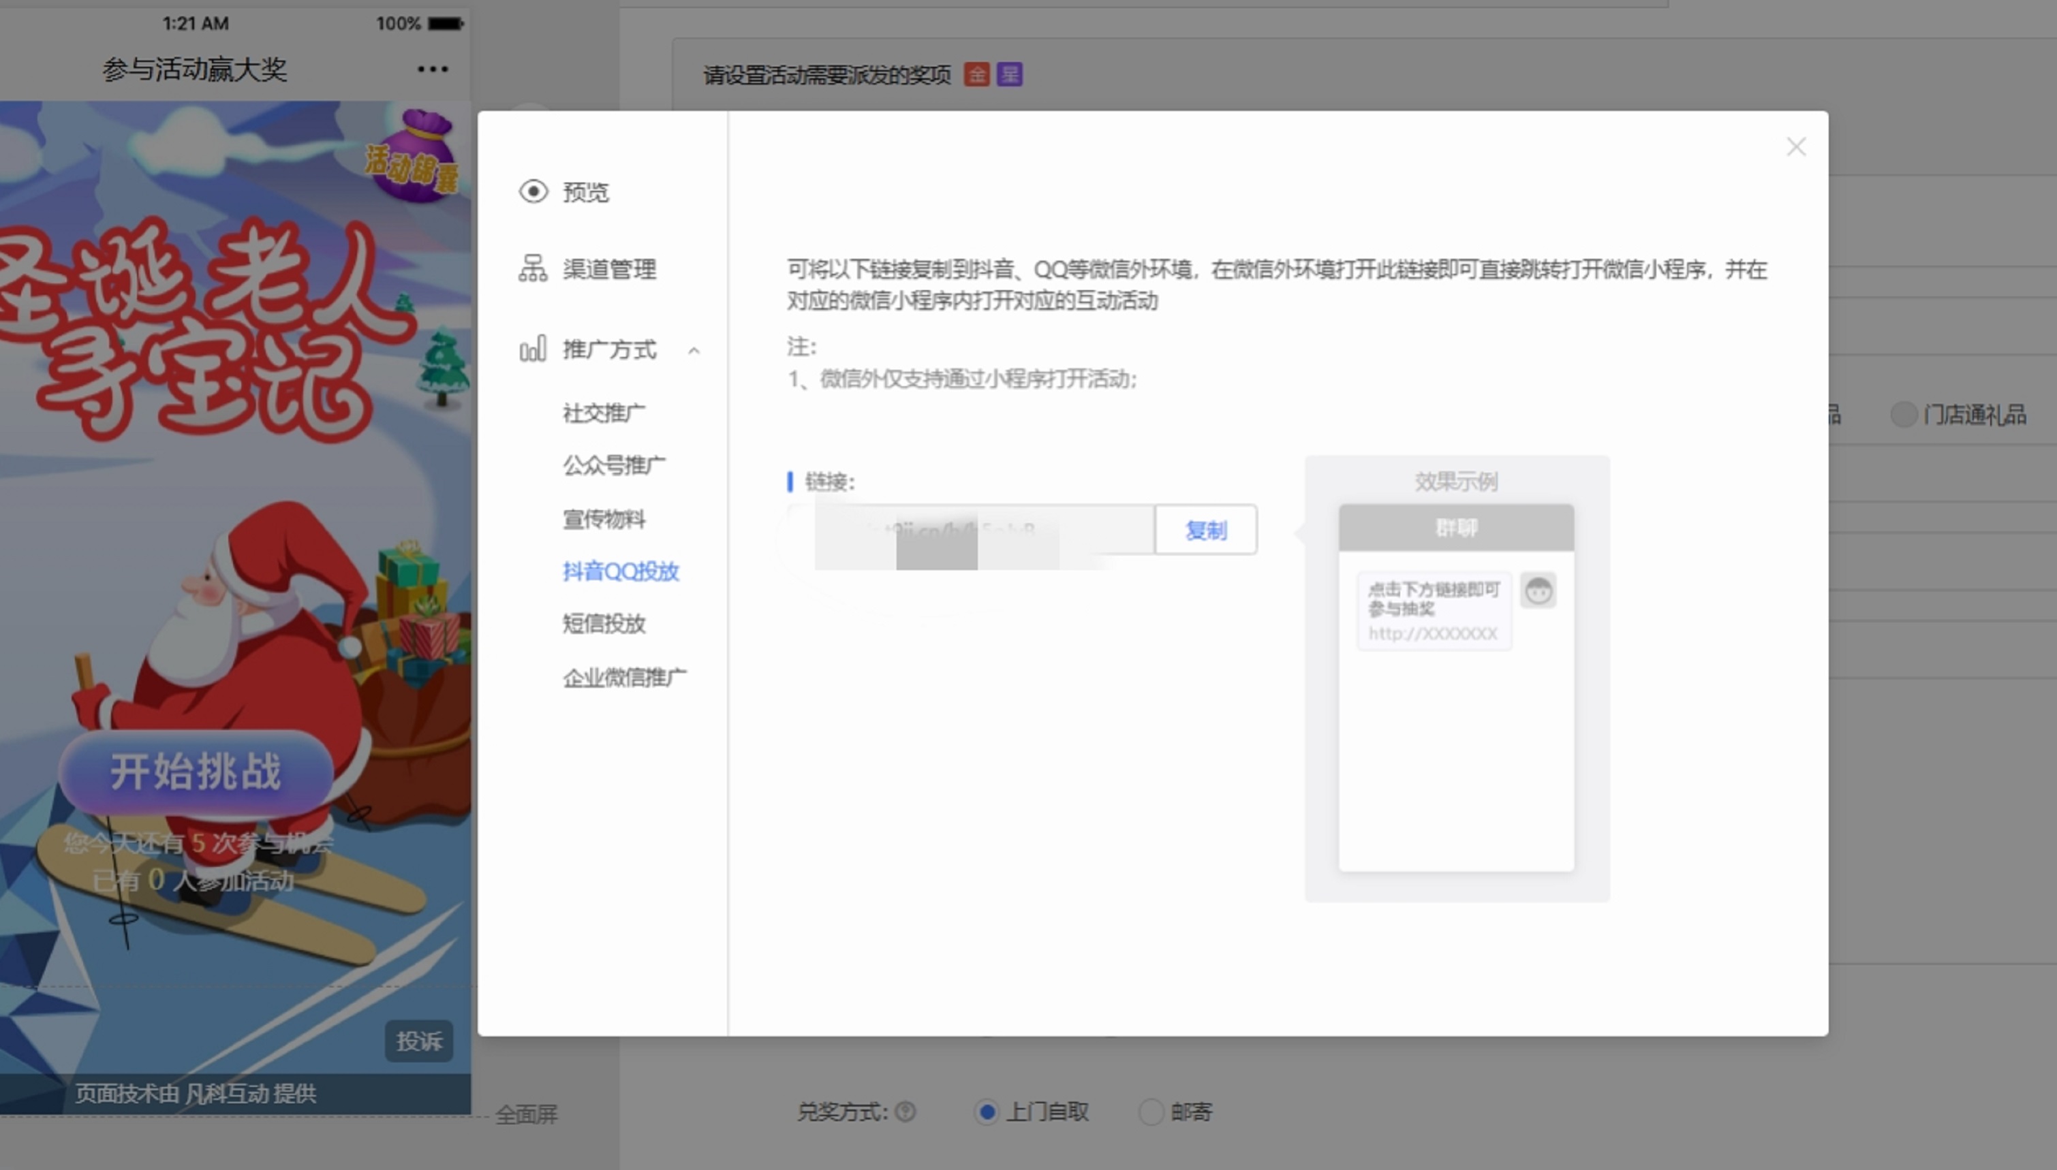This screenshot has width=2057, height=1170.
Task: Click the 复制 copy link button
Action: (1206, 531)
